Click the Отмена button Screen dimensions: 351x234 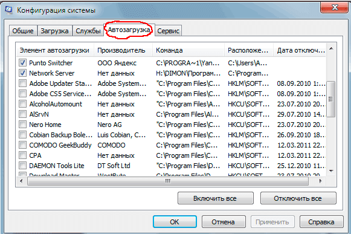tap(224, 222)
